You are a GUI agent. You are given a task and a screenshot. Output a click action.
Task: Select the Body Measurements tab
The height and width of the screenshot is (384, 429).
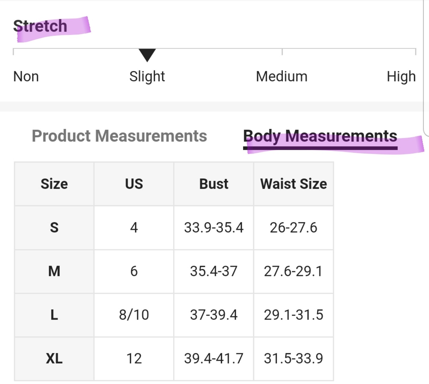pyautogui.click(x=320, y=136)
